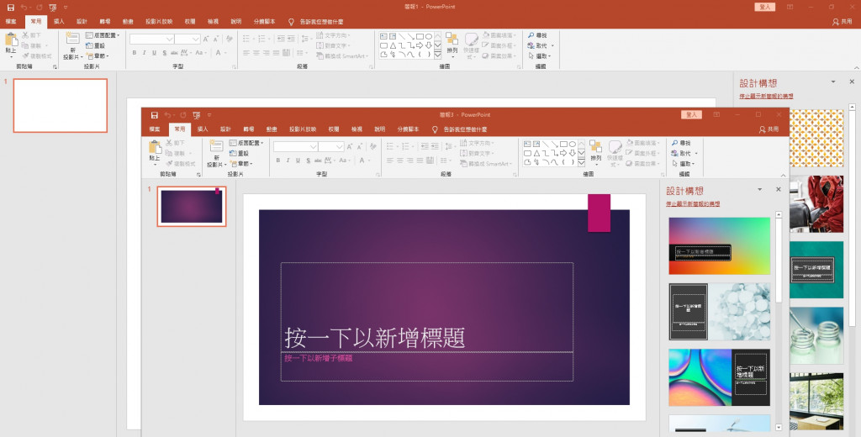861x437 pixels.
Task: Click 登入 button in 簡報1 title bar
Action: point(765,7)
